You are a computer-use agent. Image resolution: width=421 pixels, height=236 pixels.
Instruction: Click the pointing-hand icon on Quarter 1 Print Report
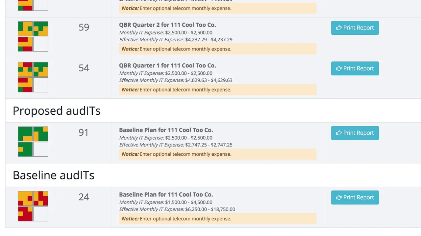tap(339, 69)
